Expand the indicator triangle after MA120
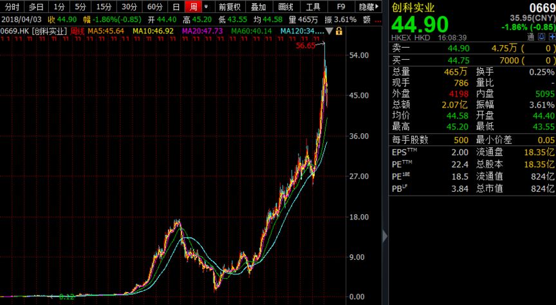This screenshot has height=305, width=556. coord(329,32)
